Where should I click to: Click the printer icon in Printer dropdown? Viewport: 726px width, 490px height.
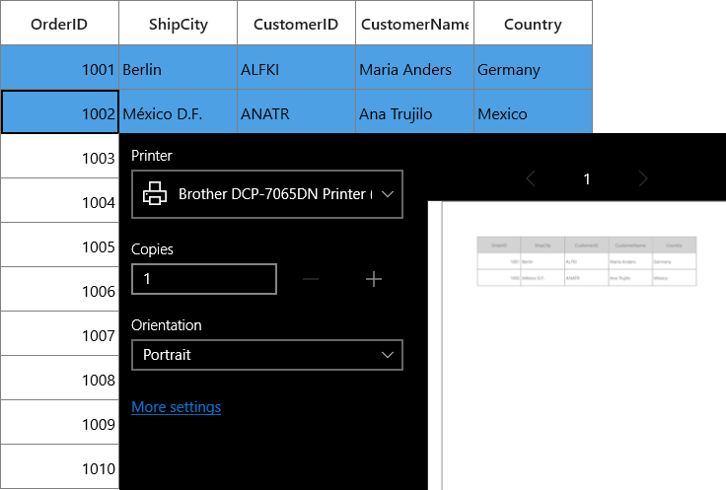click(x=155, y=193)
